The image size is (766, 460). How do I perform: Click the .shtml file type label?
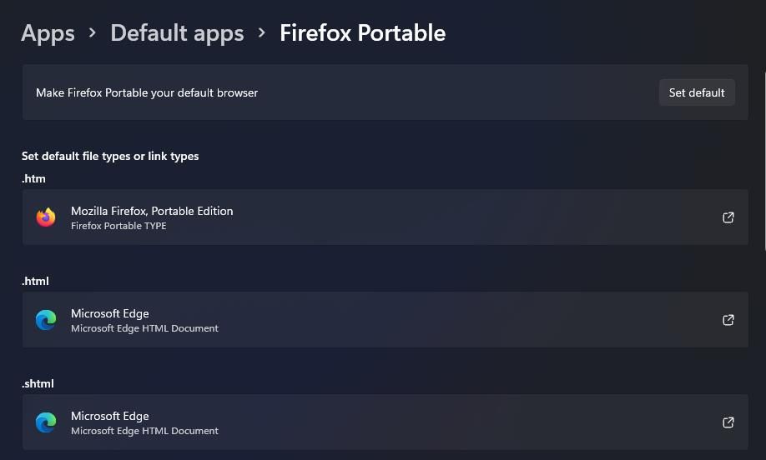coord(38,383)
